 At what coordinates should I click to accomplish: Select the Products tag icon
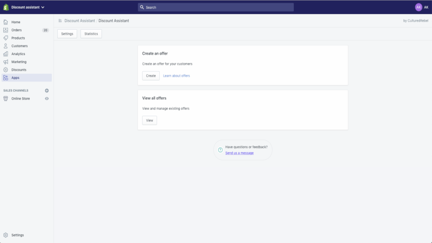click(x=5, y=38)
